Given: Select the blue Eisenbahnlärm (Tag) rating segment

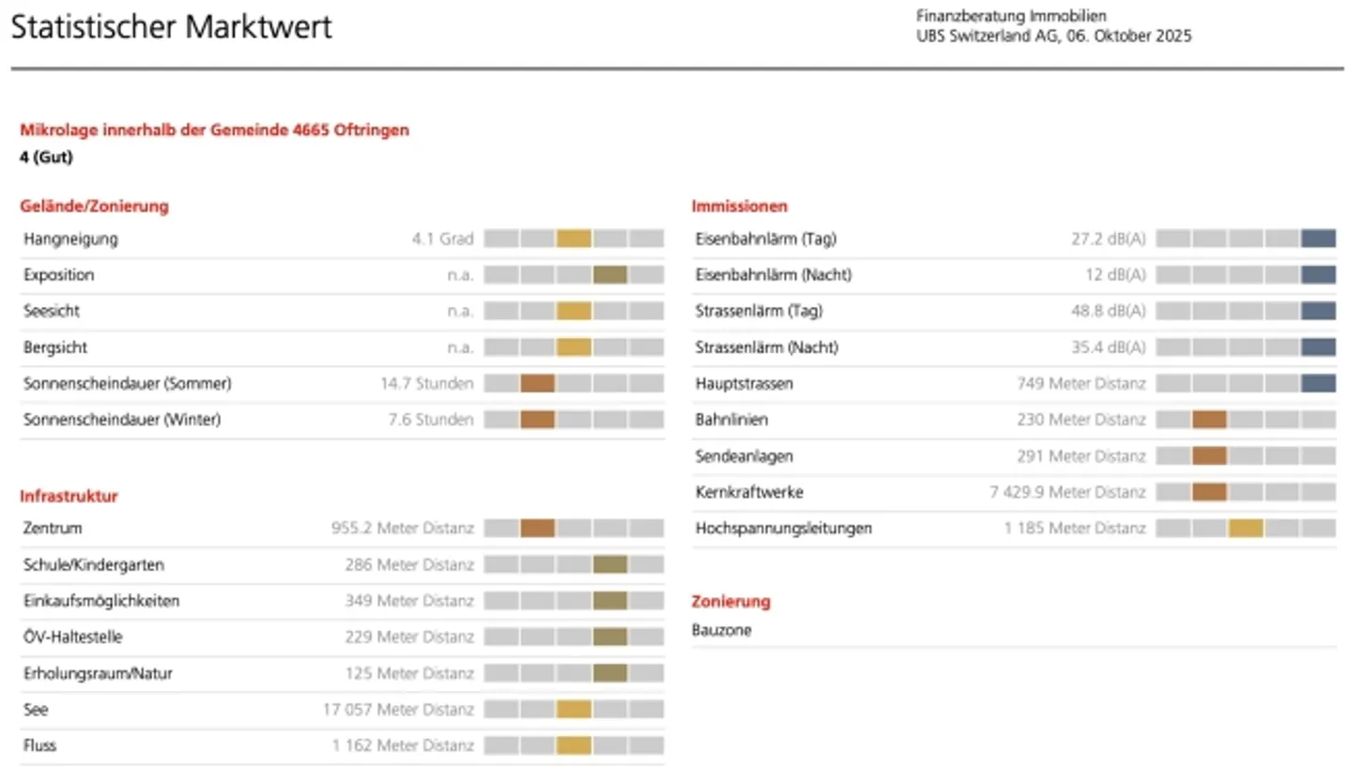Looking at the screenshot, I should [1318, 238].
